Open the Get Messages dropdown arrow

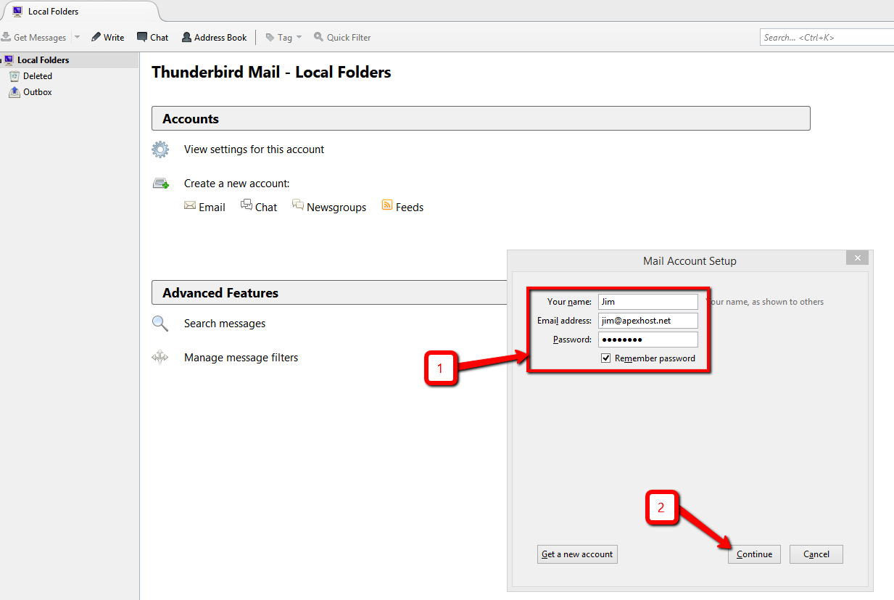click(77, 37)
